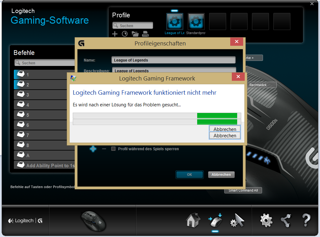
Task: Click Abbrechen in Profileigenschaften dialog
Action: point(221,175)
